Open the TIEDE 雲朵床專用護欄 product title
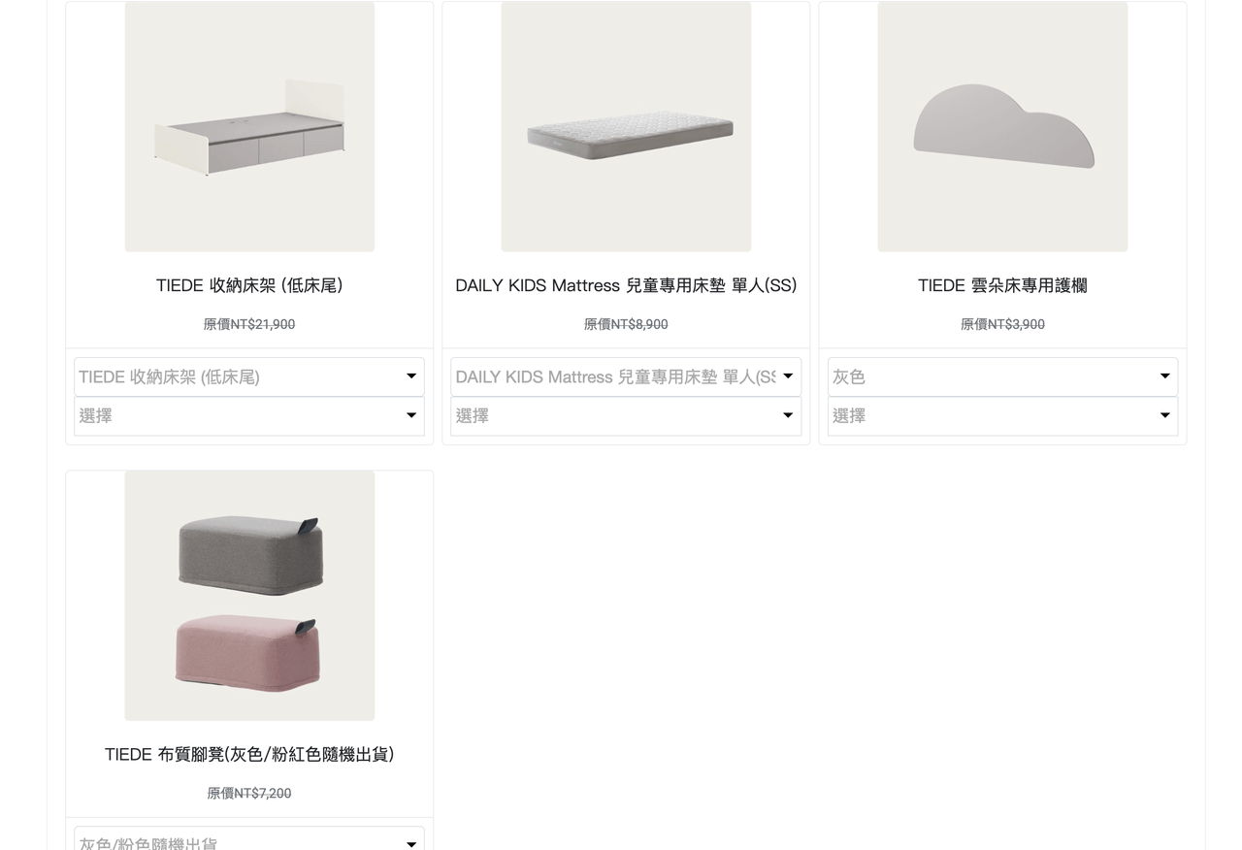Viewport: 1242px width, 850px height. click(1002, 285)
